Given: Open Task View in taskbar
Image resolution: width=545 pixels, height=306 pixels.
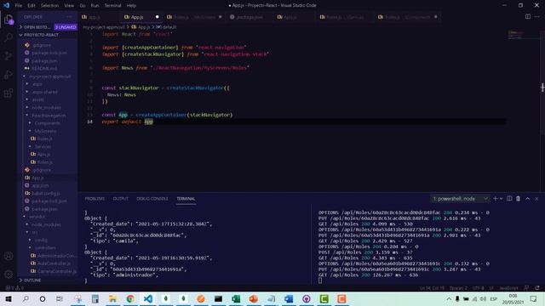Looking at the screenshot, I should [60, 298].
